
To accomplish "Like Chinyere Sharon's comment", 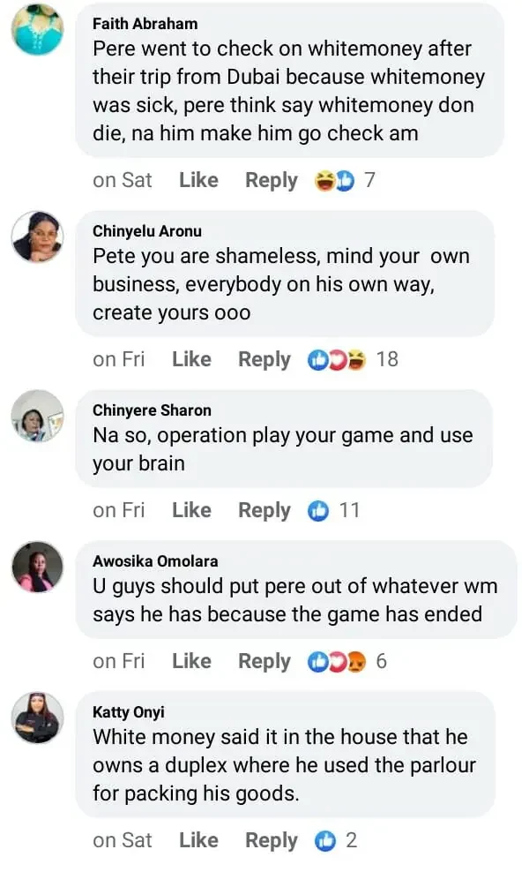I will coord(191,511).
